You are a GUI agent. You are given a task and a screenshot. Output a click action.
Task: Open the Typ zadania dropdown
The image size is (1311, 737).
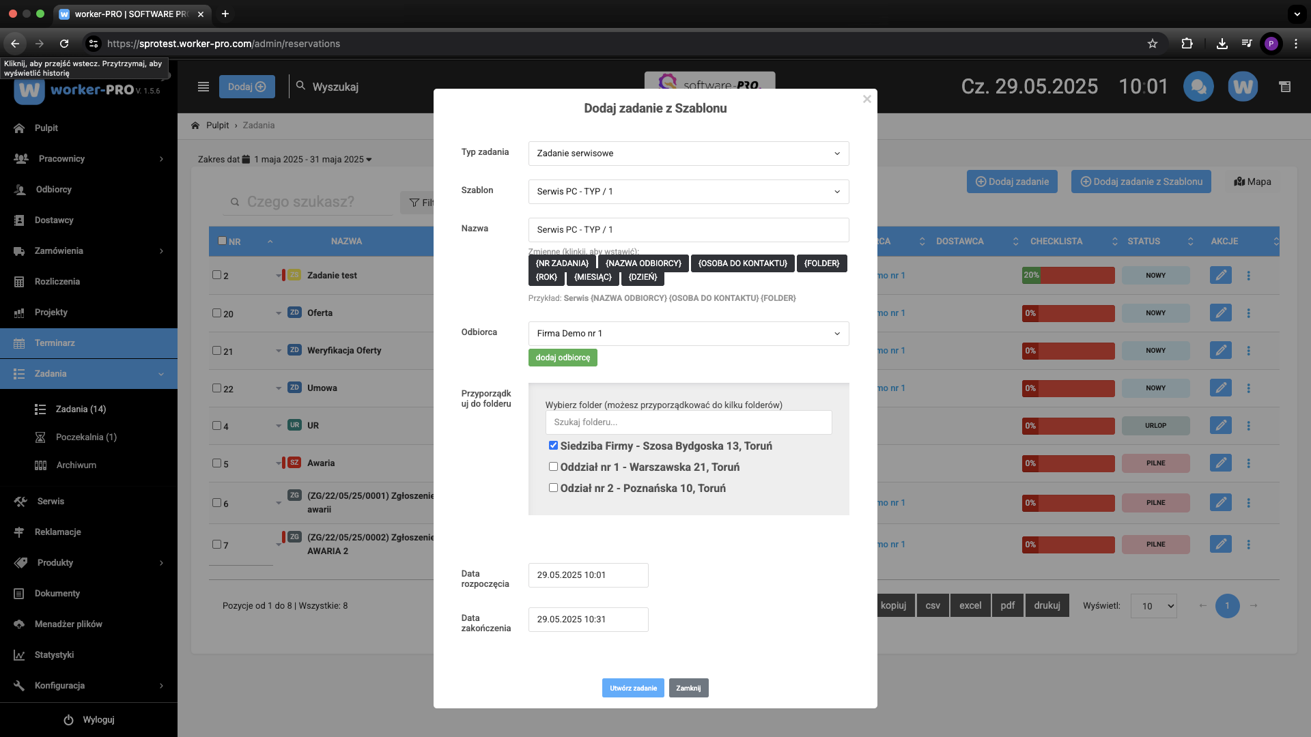pyautogui.click(x=688, y=154)
